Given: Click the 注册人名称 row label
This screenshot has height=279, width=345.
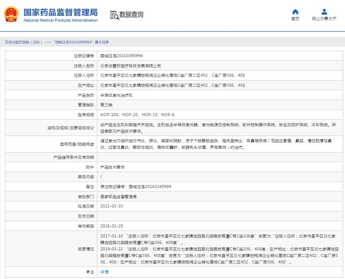Looking at the screenshot, I should [84, 65].
